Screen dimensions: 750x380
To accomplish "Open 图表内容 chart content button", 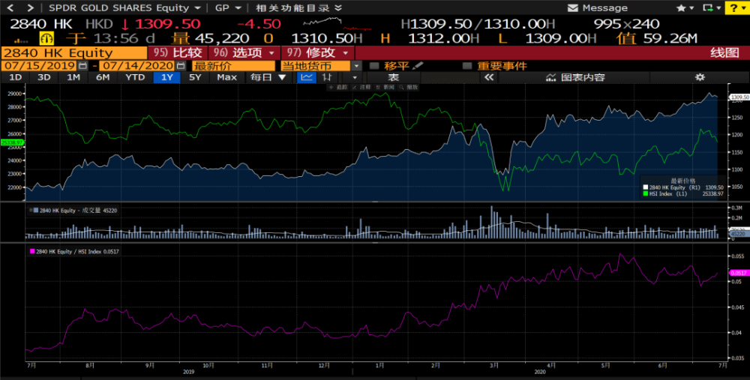I will click(576, 77).
